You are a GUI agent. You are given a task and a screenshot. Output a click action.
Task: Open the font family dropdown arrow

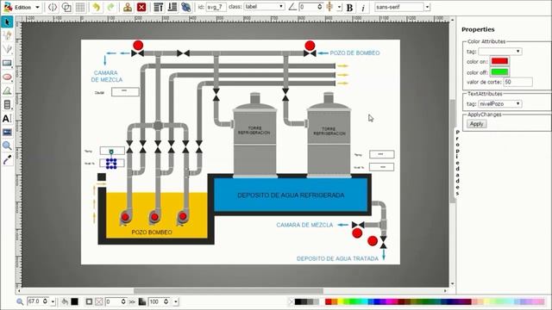pos(427,7)
